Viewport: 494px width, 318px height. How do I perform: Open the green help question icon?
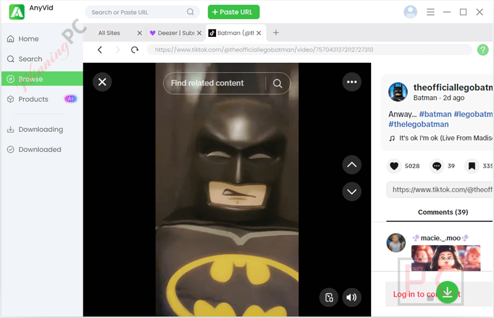click(483, 50)
